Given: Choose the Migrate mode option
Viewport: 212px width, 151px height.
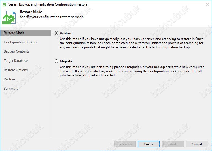Looking at the screenshot, I should (57, 61).
